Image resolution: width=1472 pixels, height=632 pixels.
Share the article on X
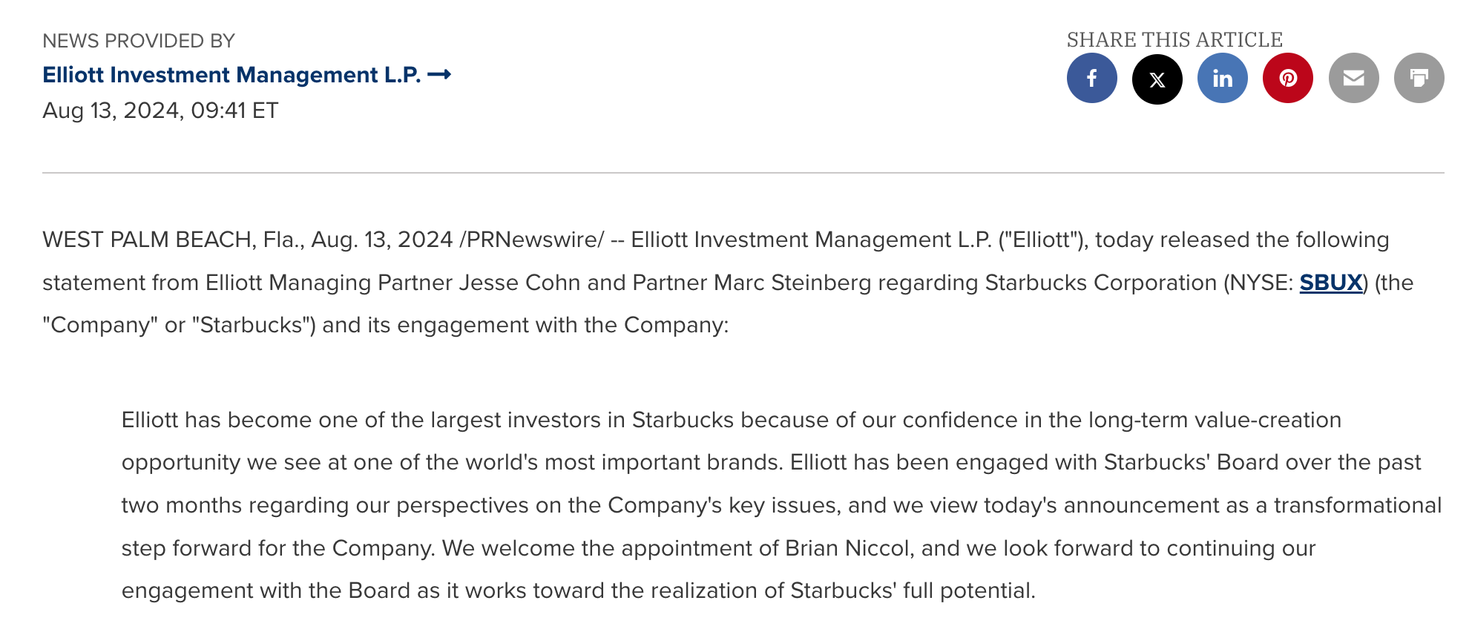pyautogui.click(x=1157, y=79)
